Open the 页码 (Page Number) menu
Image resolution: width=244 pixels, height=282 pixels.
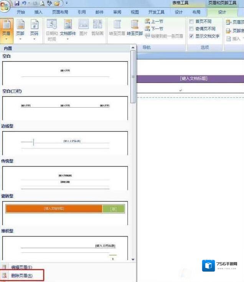[34, 29]
